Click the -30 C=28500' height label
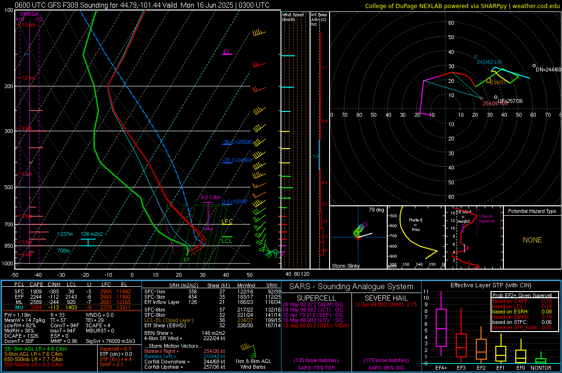This screenshot has width=562, height=373. pos(237,142)
